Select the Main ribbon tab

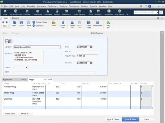pos(6,18)
